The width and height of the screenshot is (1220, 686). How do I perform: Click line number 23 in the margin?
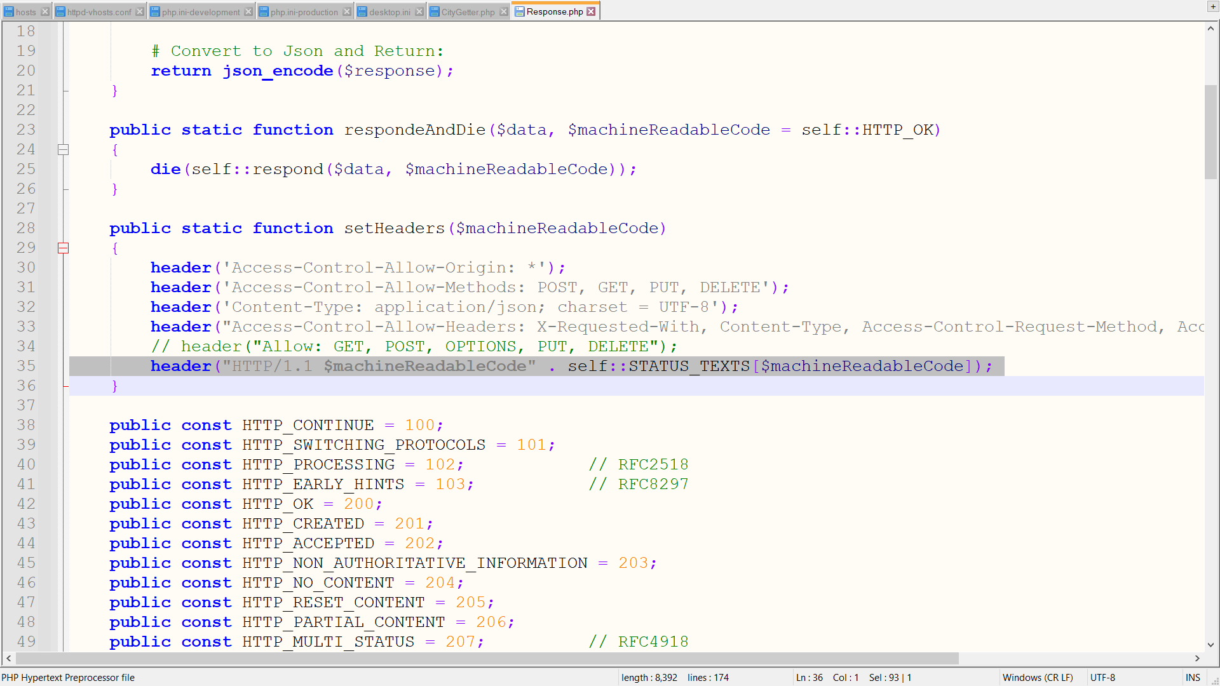[26, 130]
